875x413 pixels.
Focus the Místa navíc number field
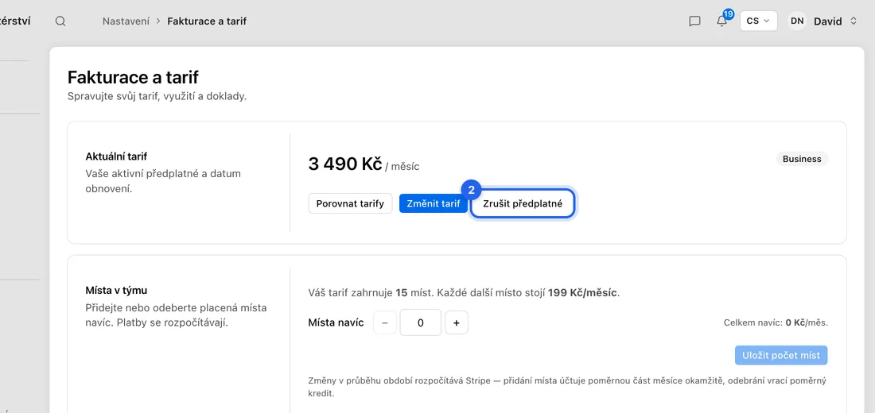click(x=421, y=322)
